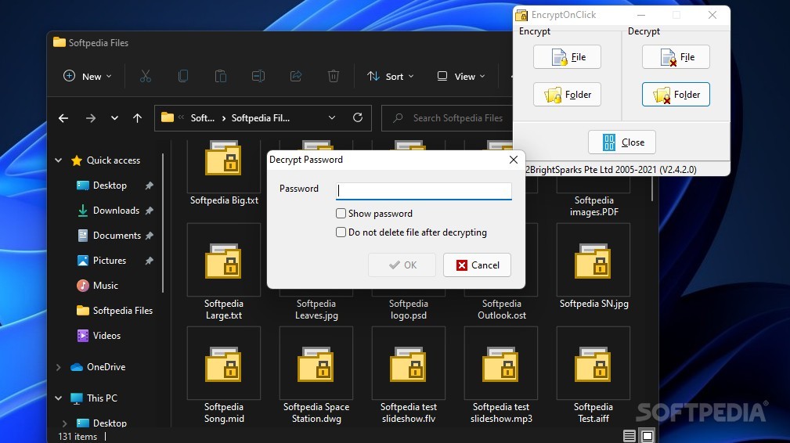The width and height of the screenshot is (790, 443).
Task: Close the Decrypt Password dialog with X
Action: point(514,160)
